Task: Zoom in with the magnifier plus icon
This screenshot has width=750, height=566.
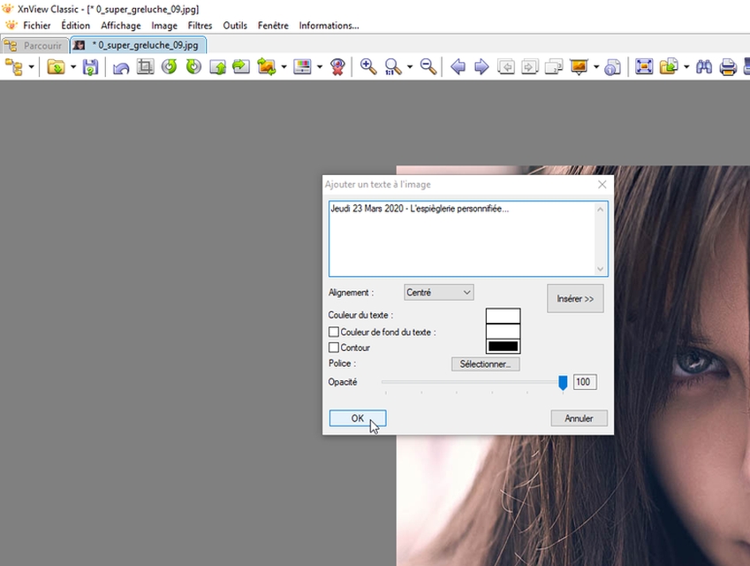Action: tap(367, 66)
